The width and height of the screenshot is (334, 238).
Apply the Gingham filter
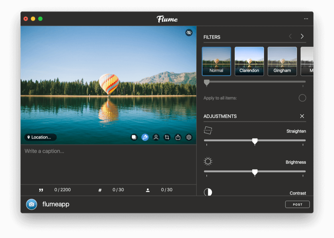click(x=282, y=61)
